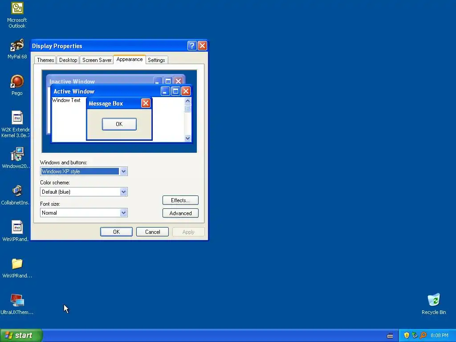
Task: Open the Font size dropdown
Action: (84, 212)
